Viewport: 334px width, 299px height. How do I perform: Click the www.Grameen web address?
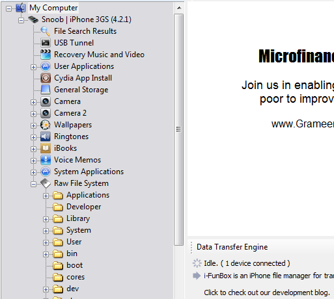(x=303, y=124)
